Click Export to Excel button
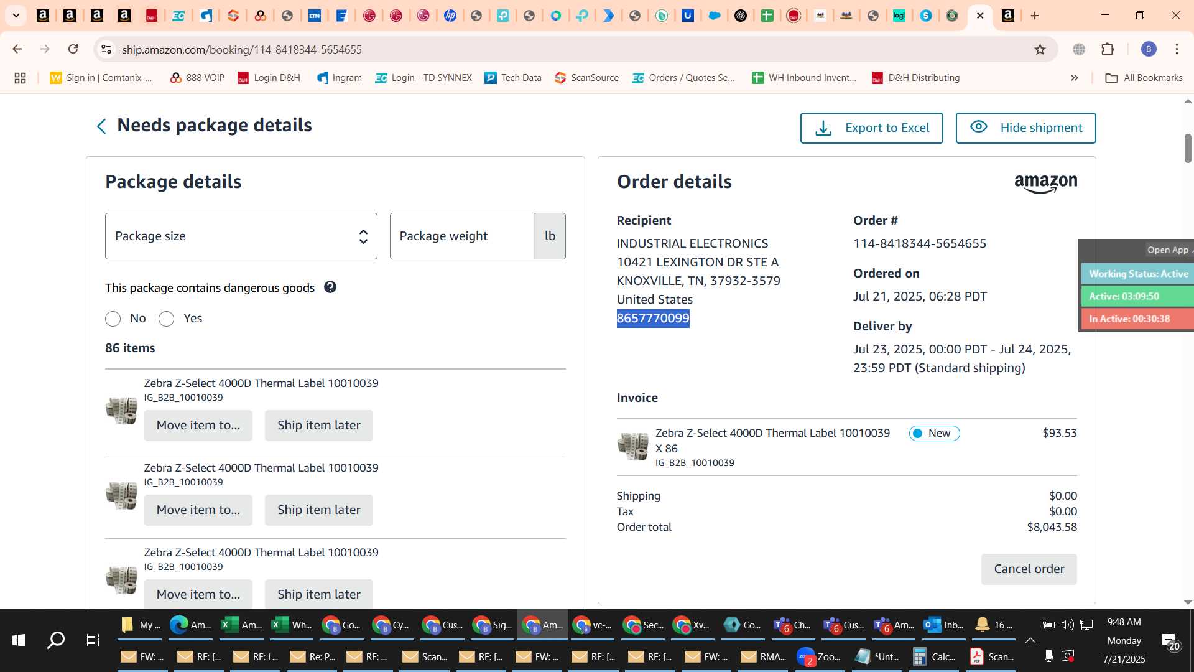The height and width of the screenshot is (672, 1194). click(x=871, y=128)
